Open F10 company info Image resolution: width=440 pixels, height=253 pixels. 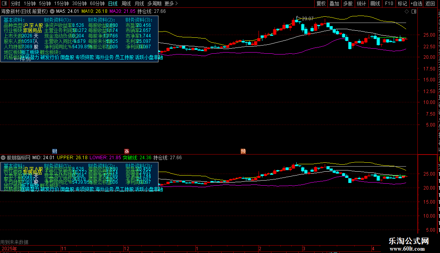(389, 4)
